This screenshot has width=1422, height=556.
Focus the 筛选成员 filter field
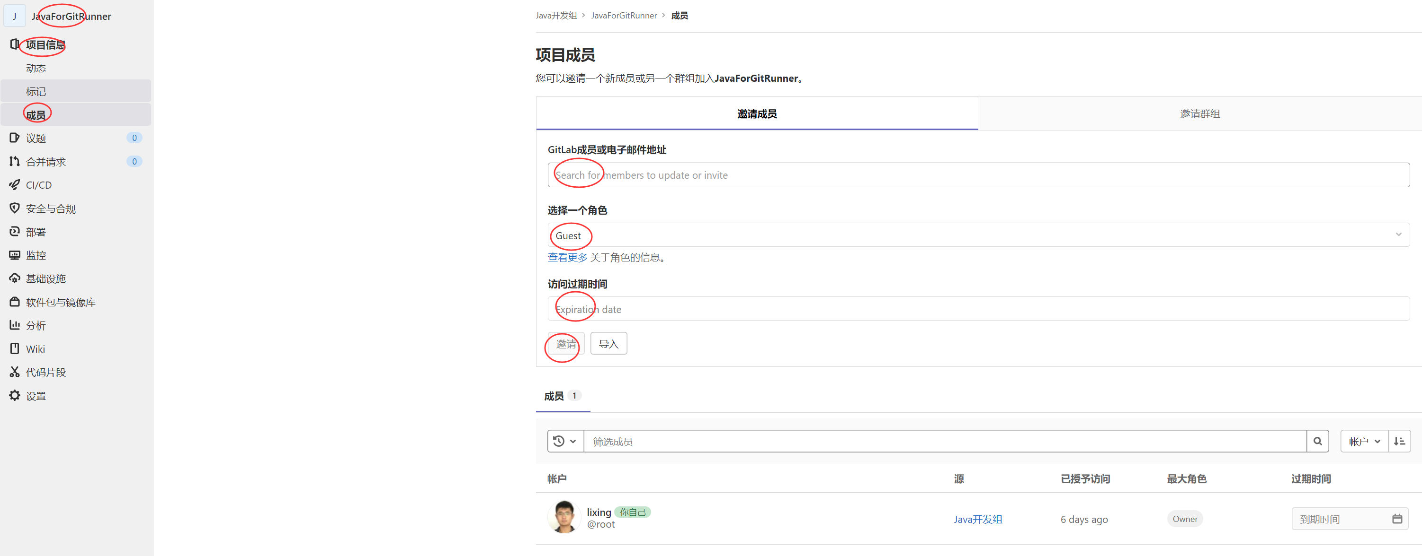[945, 441]
